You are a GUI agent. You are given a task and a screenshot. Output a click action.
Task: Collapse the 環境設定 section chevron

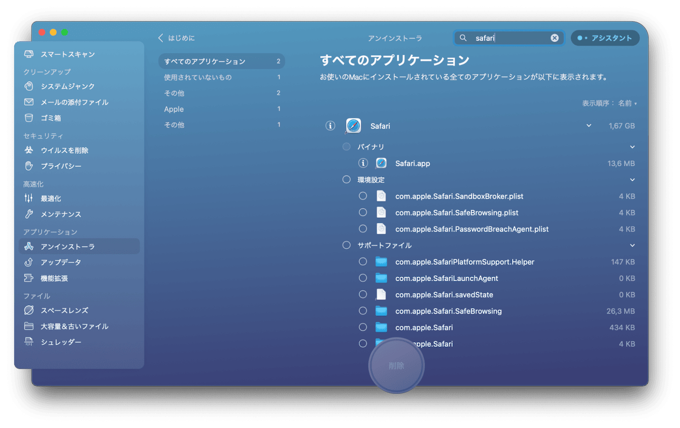tap(632, 180)
